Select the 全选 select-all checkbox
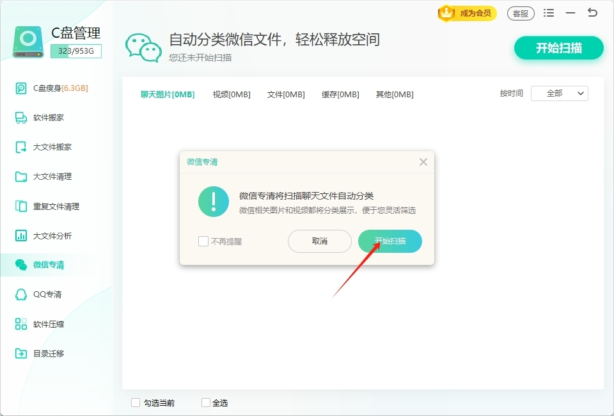This screenshot has width=614, height=416. [206, 403]
